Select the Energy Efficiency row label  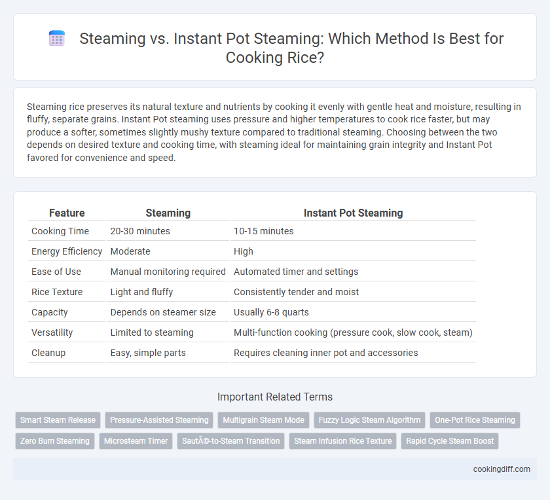[67, 251]
